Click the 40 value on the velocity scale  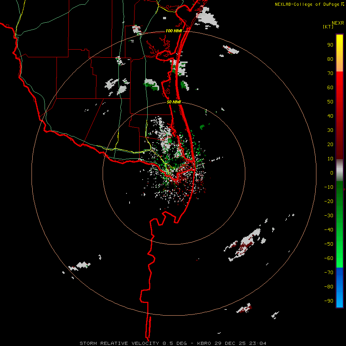click(x=330, y=116)
